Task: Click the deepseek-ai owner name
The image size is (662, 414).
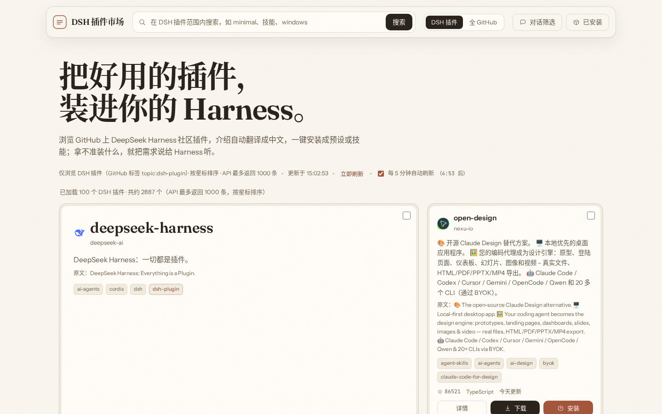Action: pyautogui.click(x=107, y=242)
